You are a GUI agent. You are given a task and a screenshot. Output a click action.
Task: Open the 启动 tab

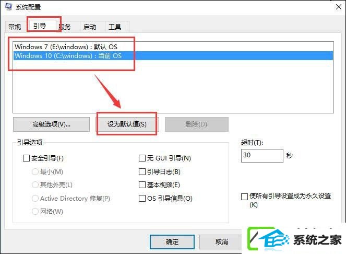coord(90,27)
